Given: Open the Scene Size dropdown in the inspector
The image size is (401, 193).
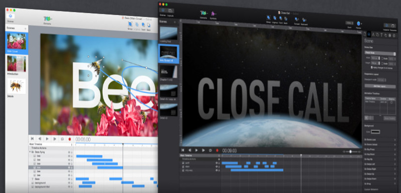Looking at the screenshot, I should coord(380,54).
